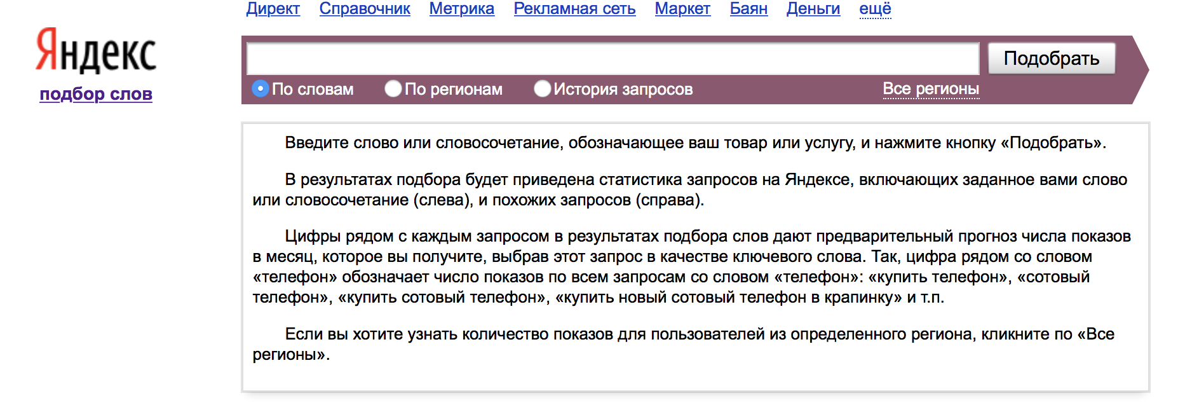
Task: Open the Метрика service link
Action: pyautogui.click(x=462, y=9)
